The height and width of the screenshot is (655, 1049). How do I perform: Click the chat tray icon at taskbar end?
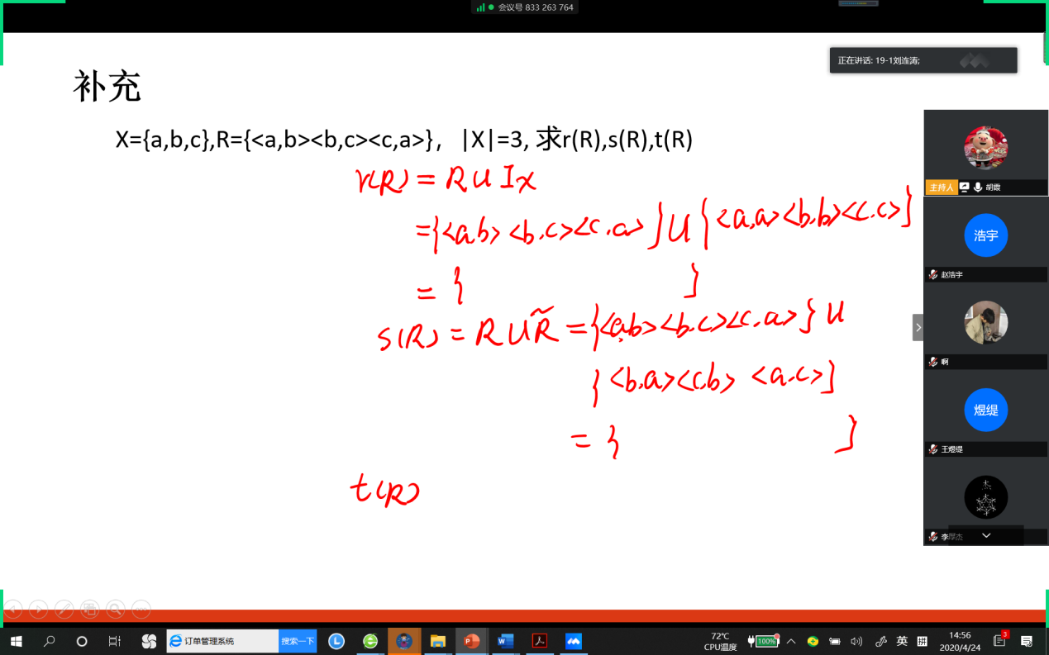1028,641
